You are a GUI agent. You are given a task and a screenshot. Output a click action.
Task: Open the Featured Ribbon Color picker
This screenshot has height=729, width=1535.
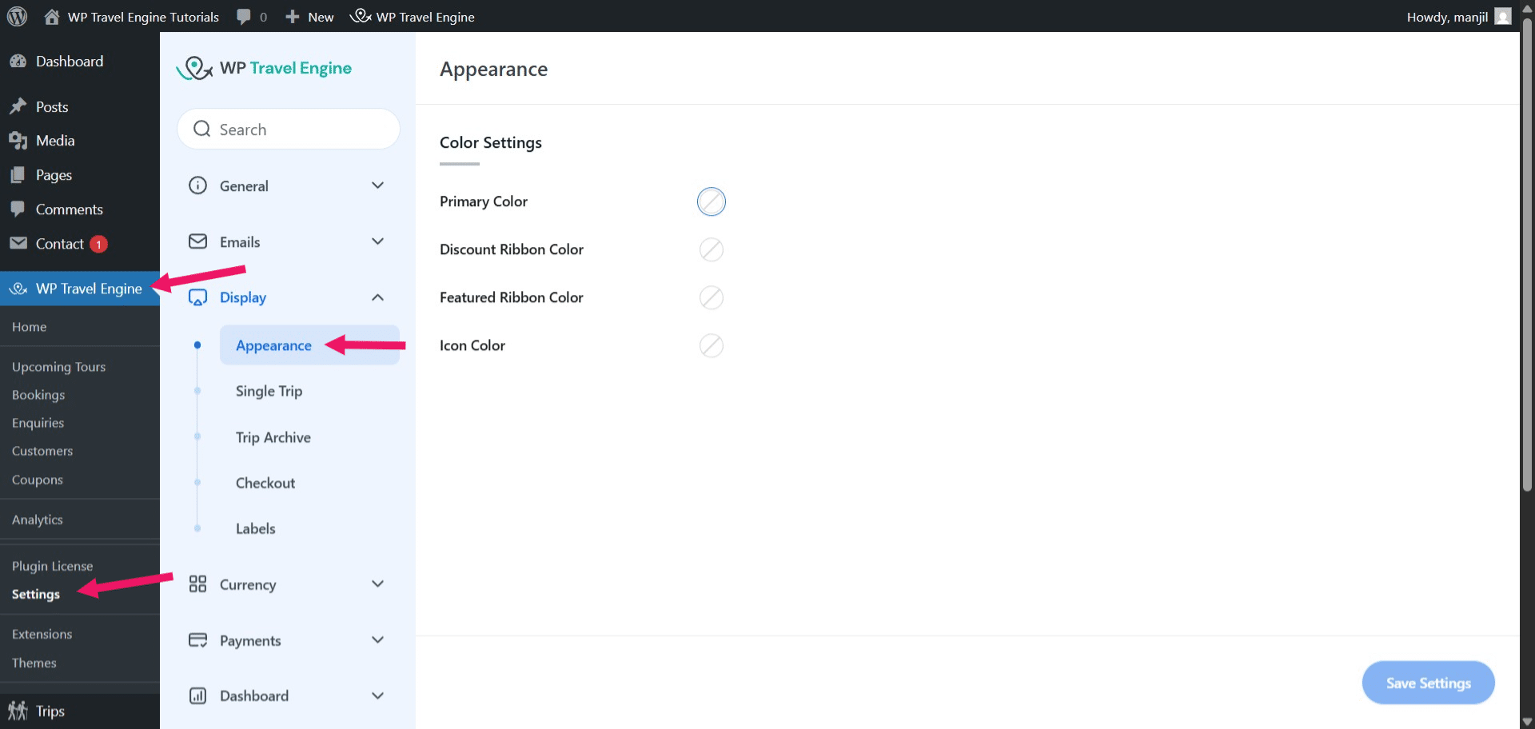pyautogui.click(x=711, y=297)
